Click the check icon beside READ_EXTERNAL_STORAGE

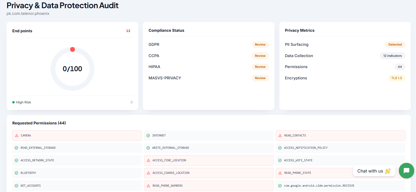click(x=16, y=148)
